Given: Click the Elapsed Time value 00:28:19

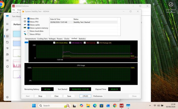Looking at the screenshot, I should [x=114, y=89].
